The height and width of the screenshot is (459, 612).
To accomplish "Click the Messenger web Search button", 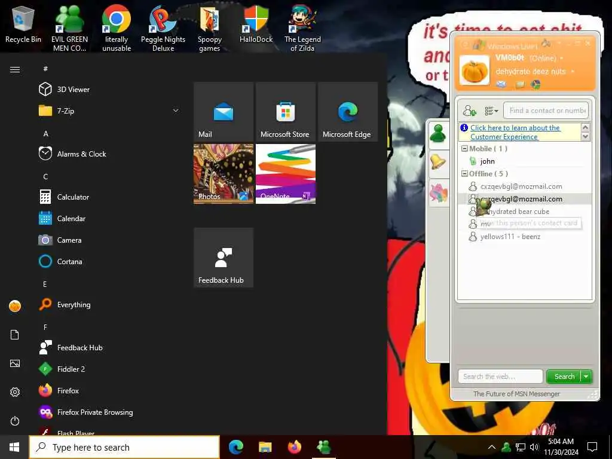I will click(564, 377).
